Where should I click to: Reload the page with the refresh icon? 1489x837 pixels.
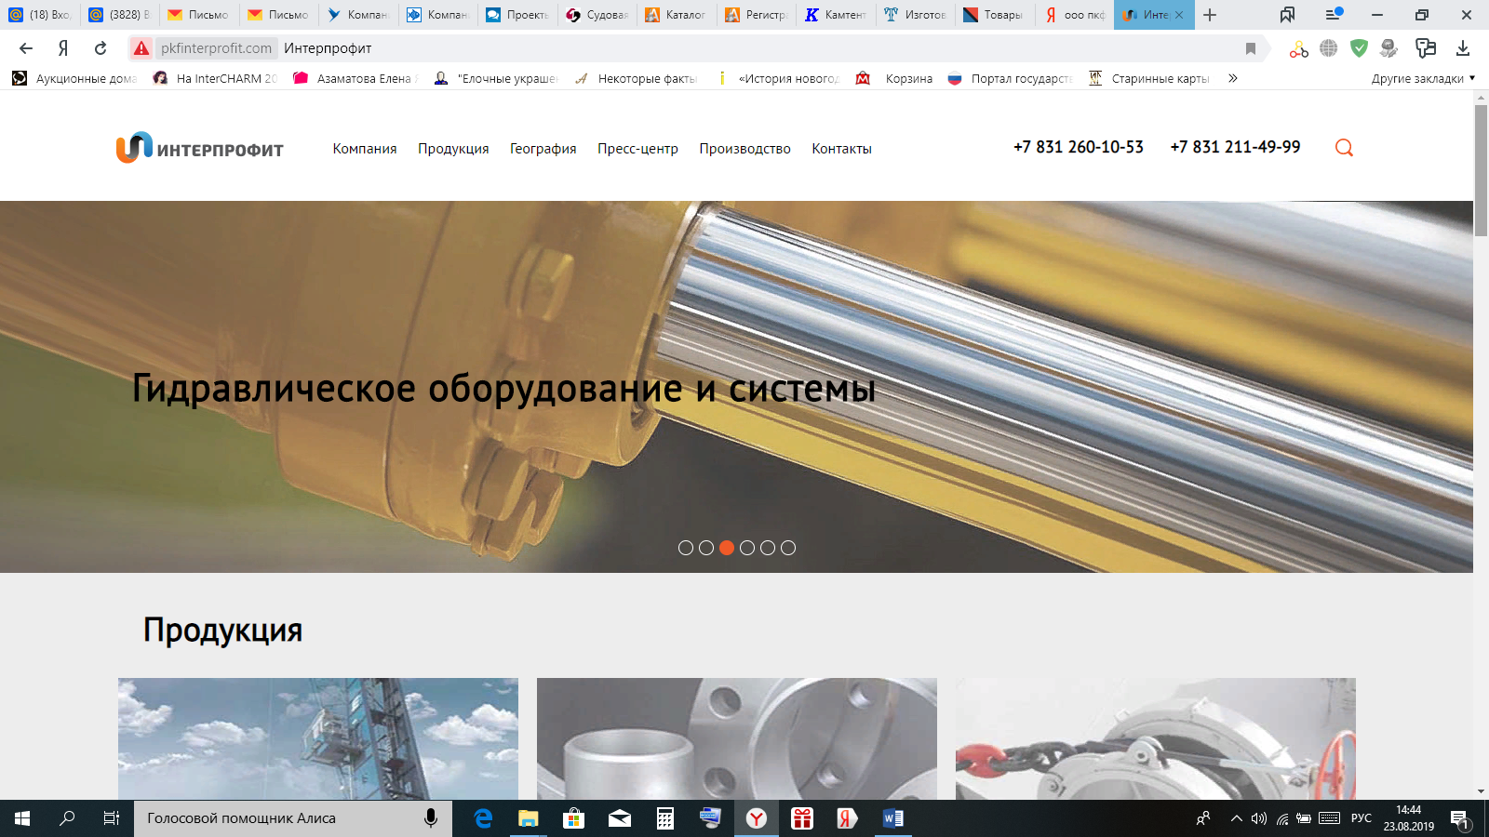click(x=101, y=48)
